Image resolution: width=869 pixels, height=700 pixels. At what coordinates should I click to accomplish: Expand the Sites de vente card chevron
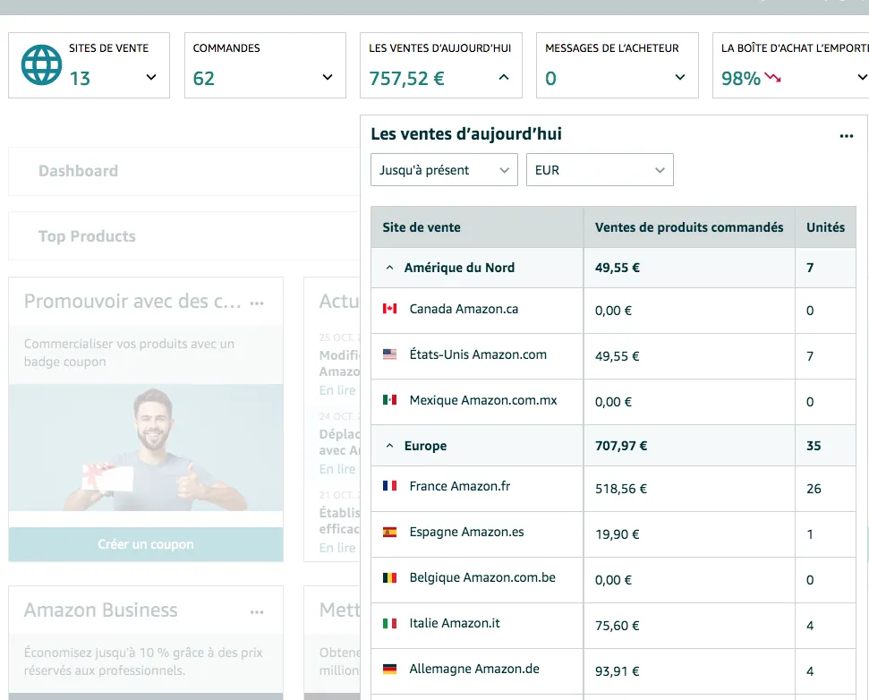(150, 77)
